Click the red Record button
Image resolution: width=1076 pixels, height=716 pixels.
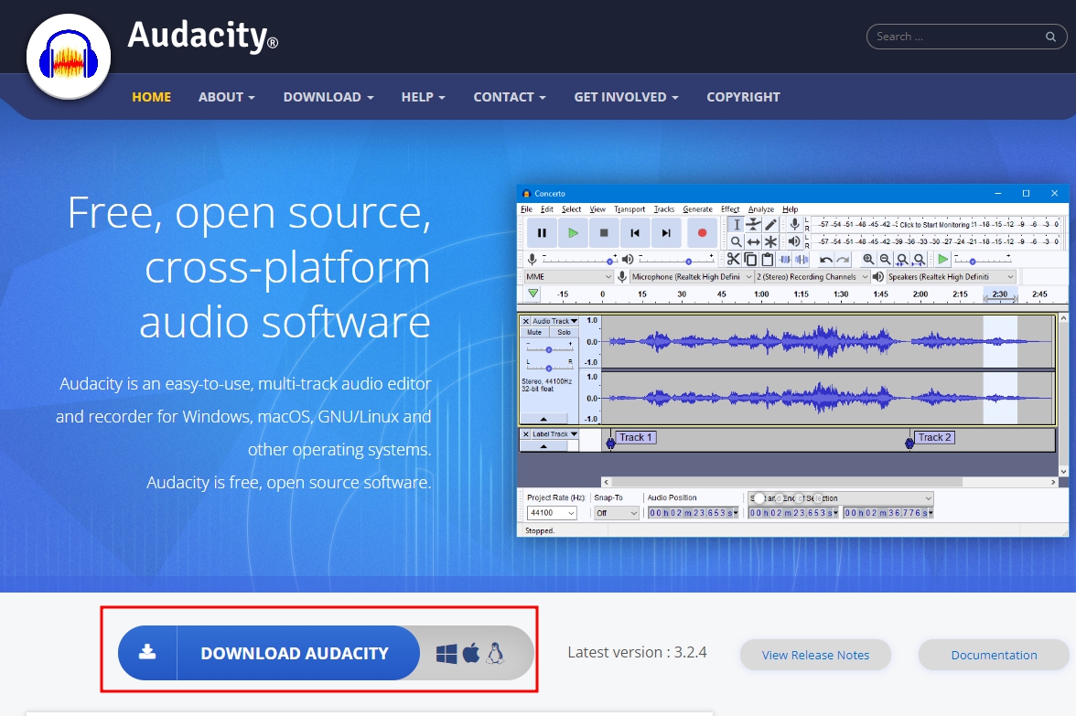702,233
